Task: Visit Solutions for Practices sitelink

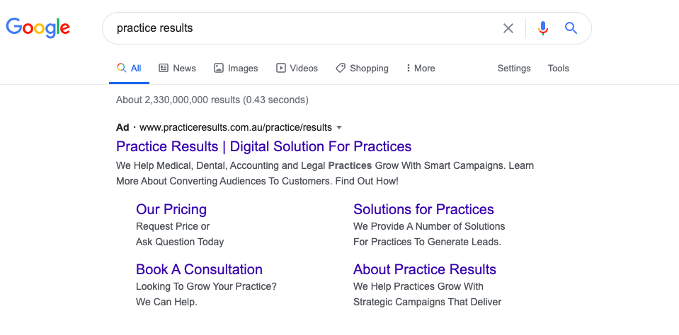Action: pos(423,209)
